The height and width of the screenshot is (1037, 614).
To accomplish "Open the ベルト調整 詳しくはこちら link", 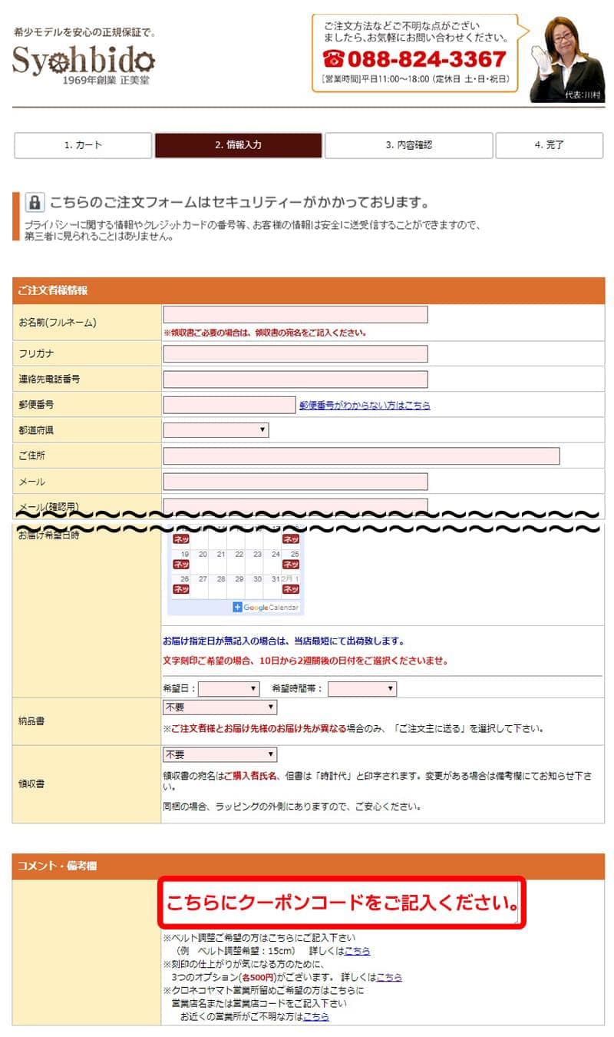I will 357,951.
